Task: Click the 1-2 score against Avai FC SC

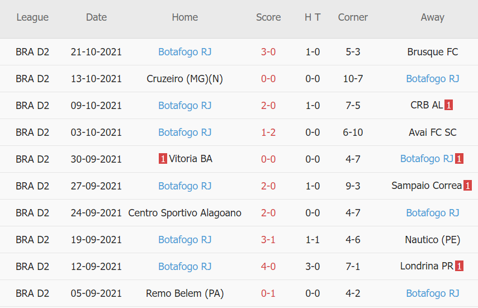Action: [x=268, y=132]
